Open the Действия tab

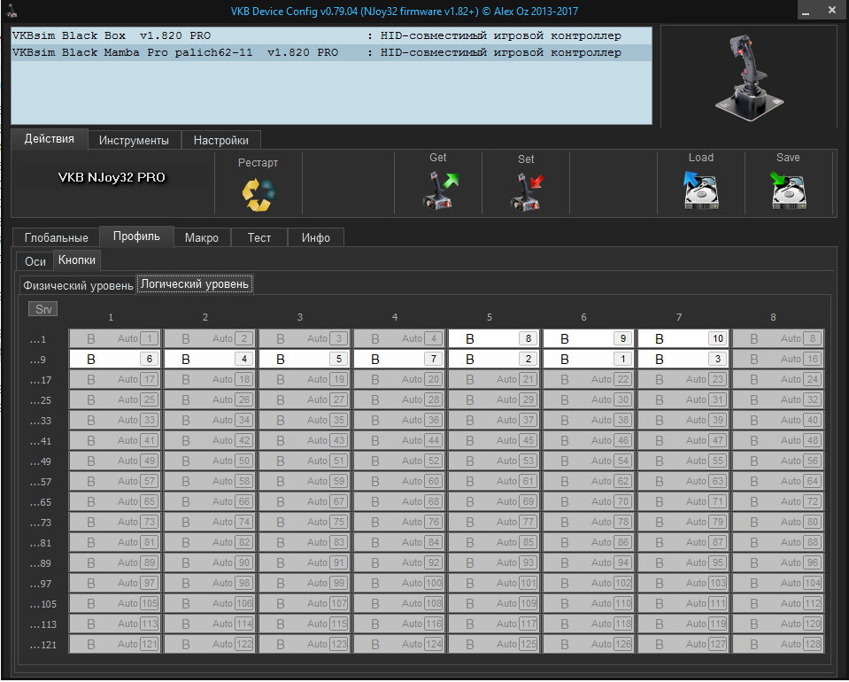point(50,139)
